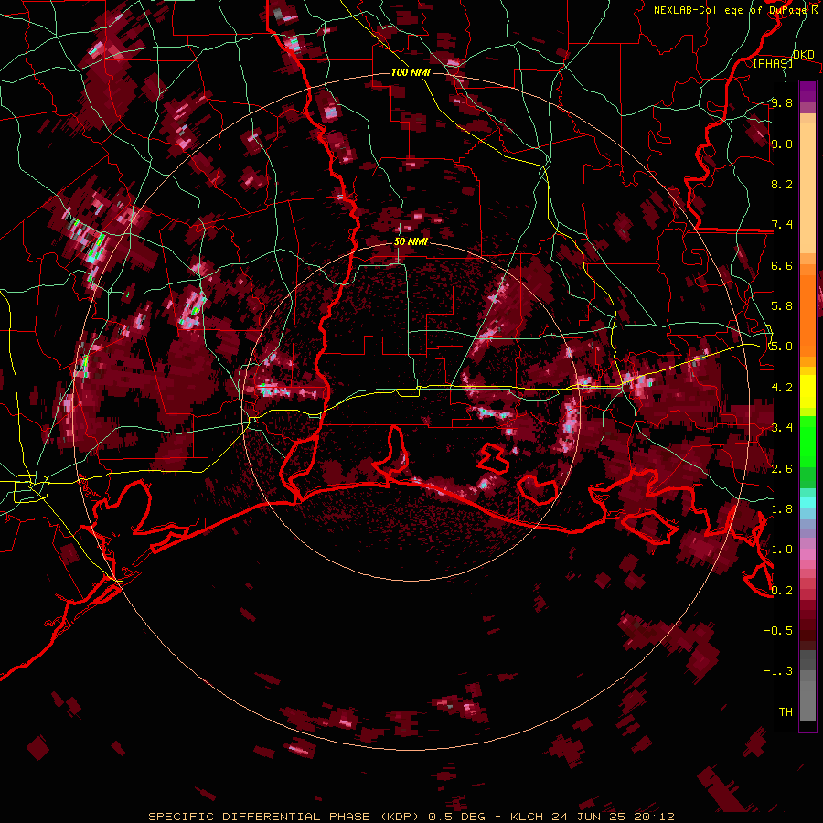Click the 7.4 value on color scale
The image size is (823, 823).
click(x=782, y=225)
